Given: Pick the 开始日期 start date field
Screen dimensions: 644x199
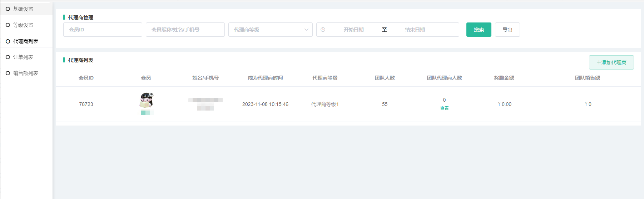Looking at the screenshot, I should coord(353,30).
